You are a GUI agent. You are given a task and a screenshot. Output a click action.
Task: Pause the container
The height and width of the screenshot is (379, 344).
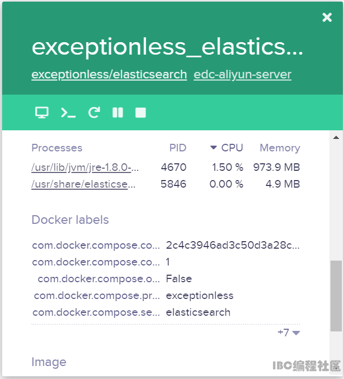click(x=117, y=112)
